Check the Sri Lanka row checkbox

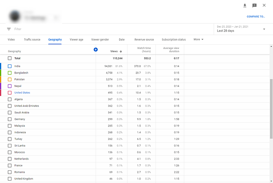click(x=10, y=145)
